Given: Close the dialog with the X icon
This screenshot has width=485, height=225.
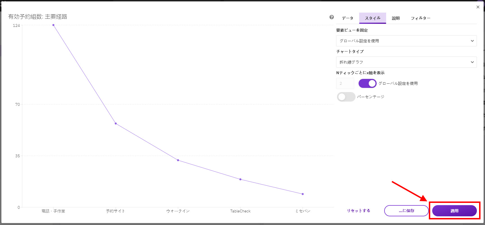Looking at the screenshot, I should point(478,7).
